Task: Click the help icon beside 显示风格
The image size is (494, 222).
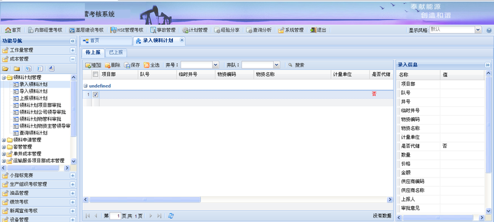Action: coord(489,30)
